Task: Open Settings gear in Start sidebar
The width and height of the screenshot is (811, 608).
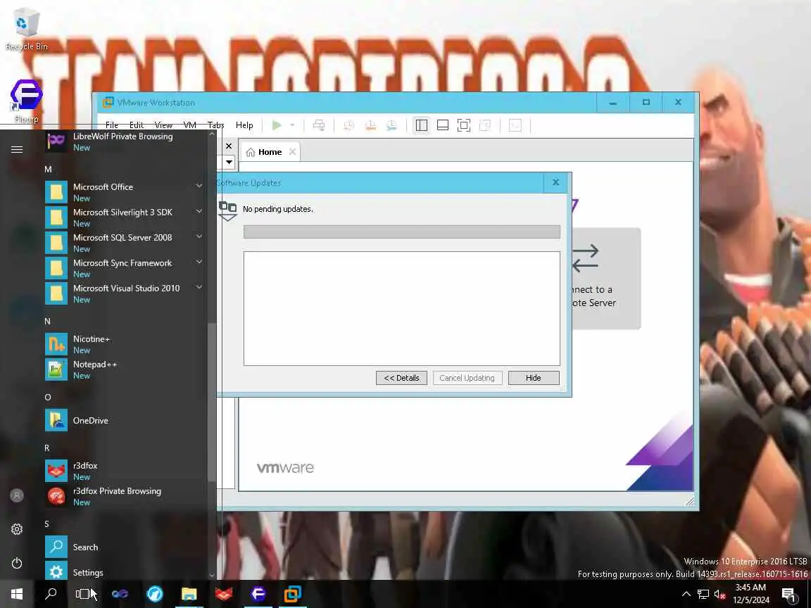Action: point(17,529)
